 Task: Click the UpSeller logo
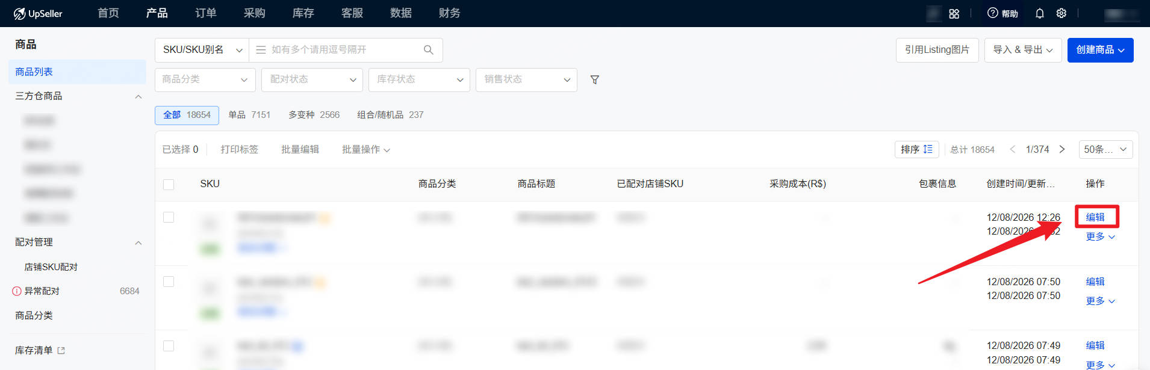38,13
